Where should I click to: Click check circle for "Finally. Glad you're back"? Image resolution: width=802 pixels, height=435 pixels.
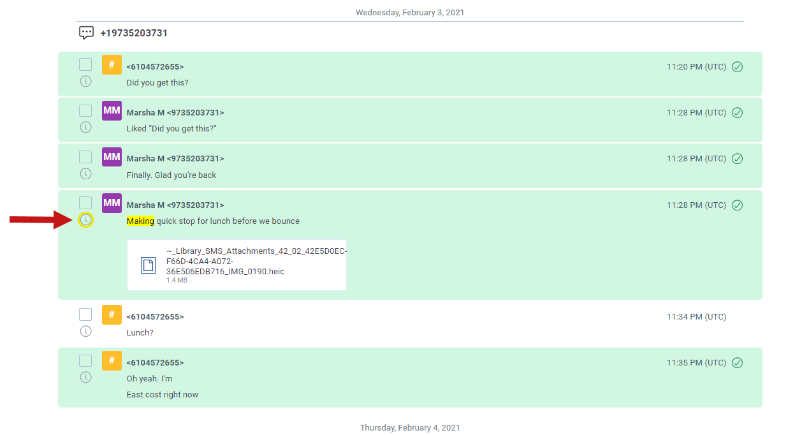pyautogui.click(x=737, y=158)
